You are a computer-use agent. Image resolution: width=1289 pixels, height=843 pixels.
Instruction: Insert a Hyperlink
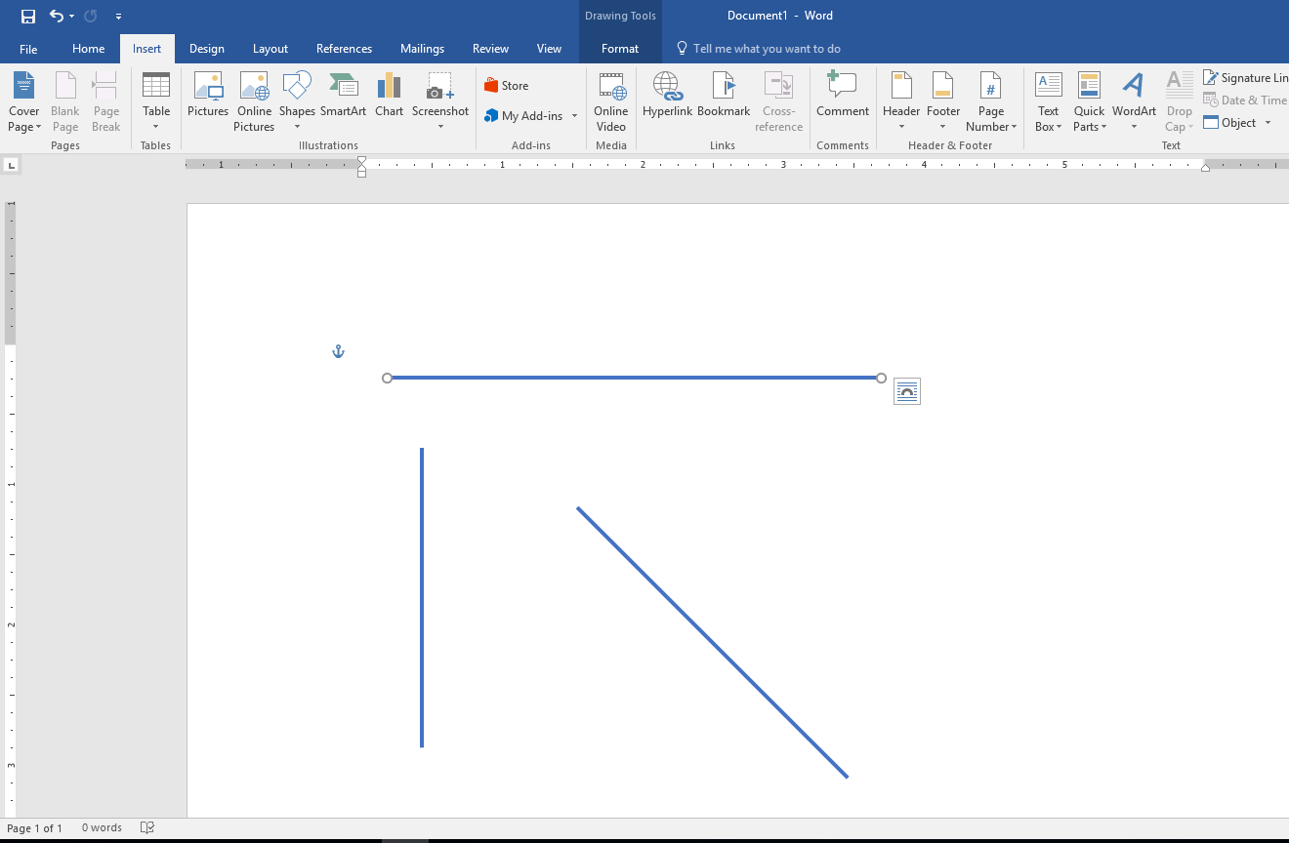point(668,95)
